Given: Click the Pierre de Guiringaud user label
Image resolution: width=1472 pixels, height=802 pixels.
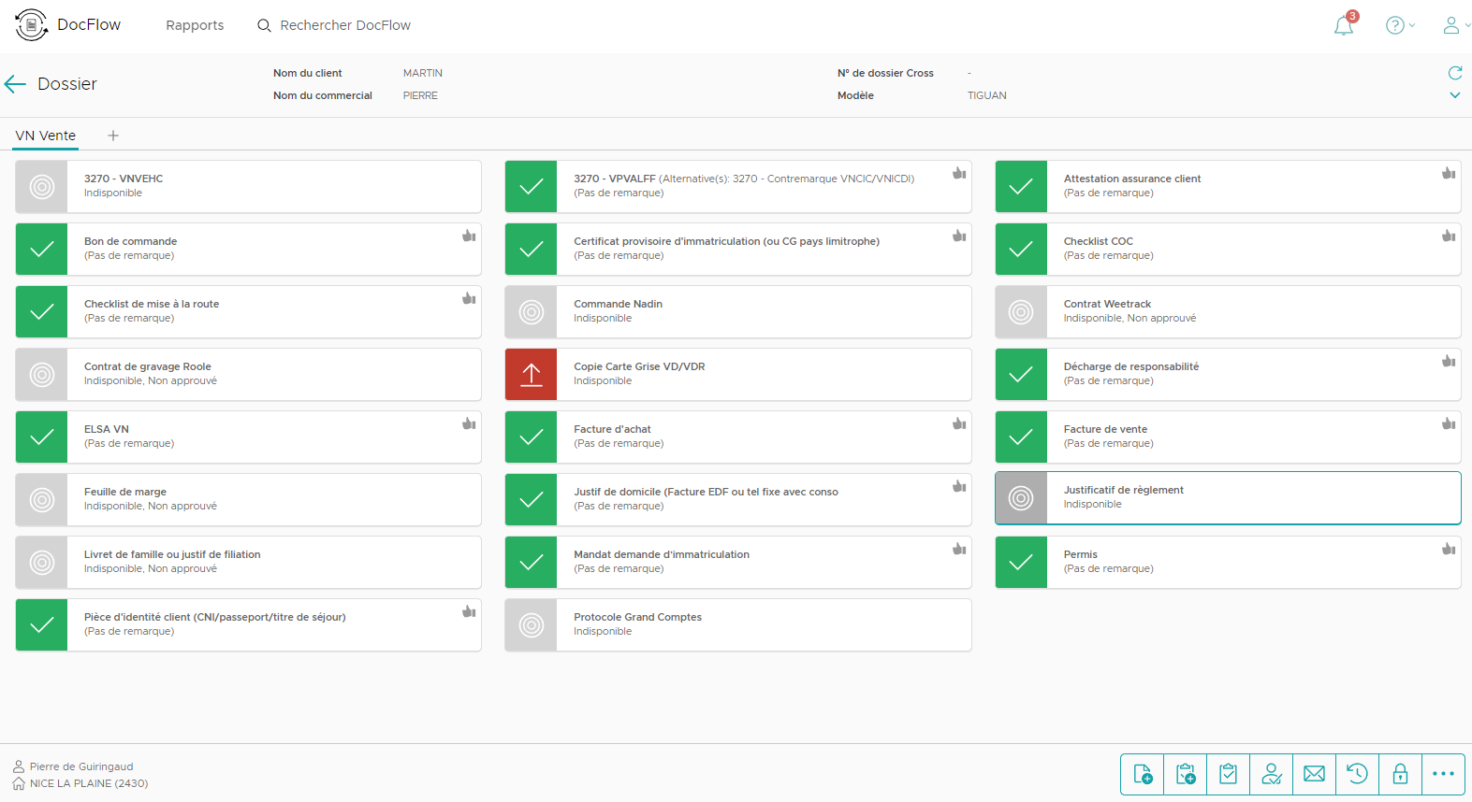Looking at the screenshot, I should click(x=81, y=766).
